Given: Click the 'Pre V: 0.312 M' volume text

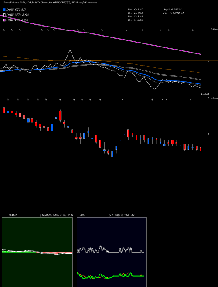Looking at the screenshot, I should [x=174, y=13].
